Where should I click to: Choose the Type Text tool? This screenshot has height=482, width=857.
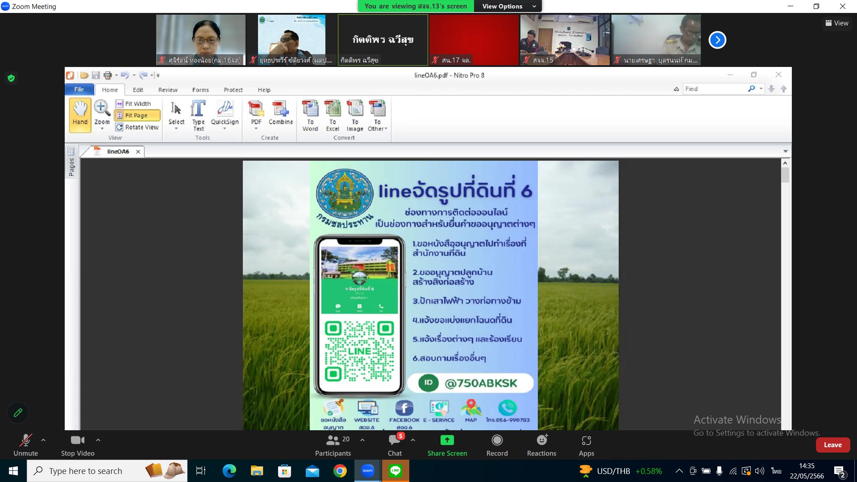[x=198, y=115]
